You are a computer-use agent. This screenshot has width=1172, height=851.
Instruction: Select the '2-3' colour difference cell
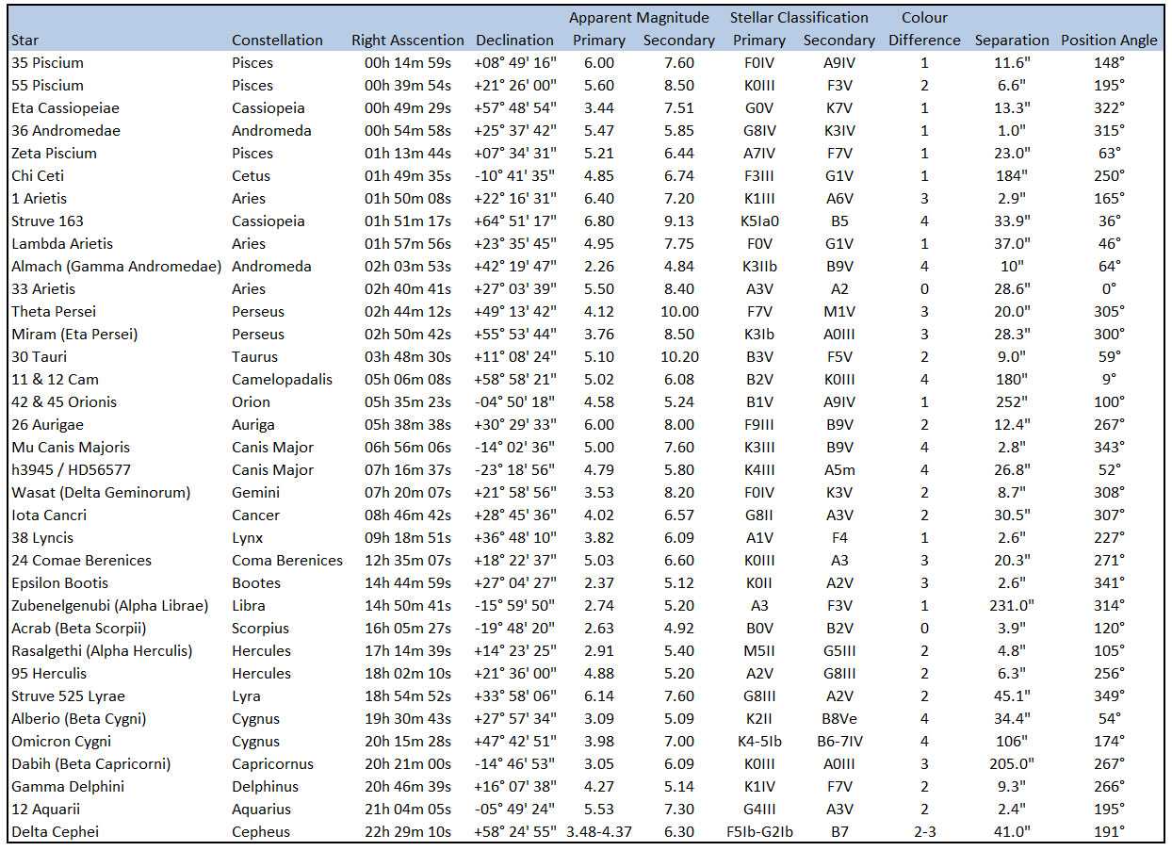coord(924,832)
